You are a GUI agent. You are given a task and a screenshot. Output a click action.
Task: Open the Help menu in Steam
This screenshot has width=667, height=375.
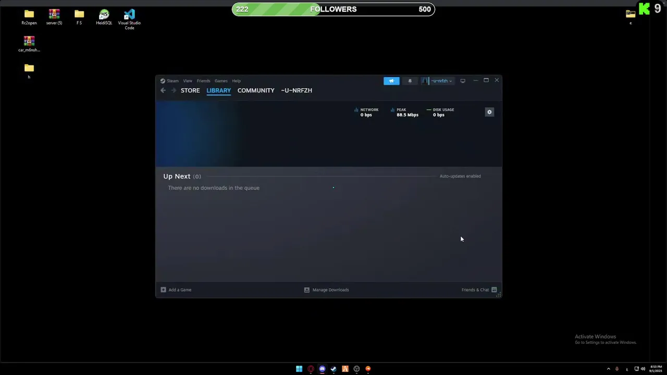tap(236, 81)
